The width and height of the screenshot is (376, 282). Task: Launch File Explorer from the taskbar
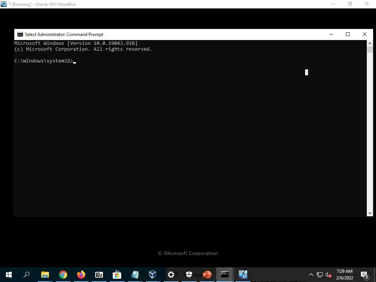pos(45,274)
